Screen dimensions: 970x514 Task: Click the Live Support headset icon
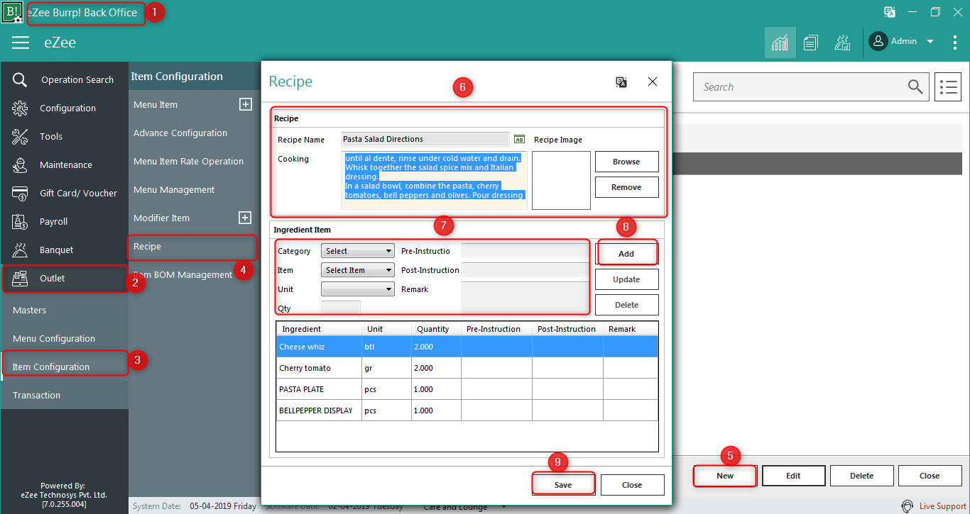(907, 506)
